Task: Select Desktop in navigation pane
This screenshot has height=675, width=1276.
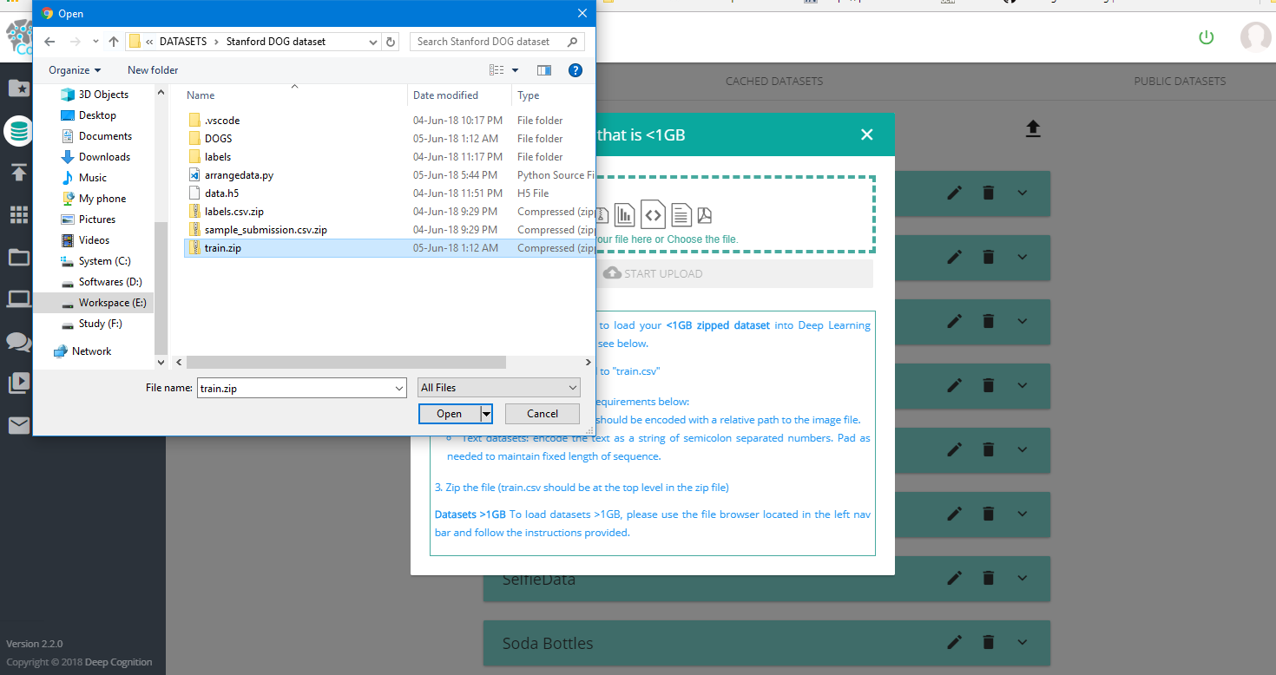Action: tap(97, 115)
